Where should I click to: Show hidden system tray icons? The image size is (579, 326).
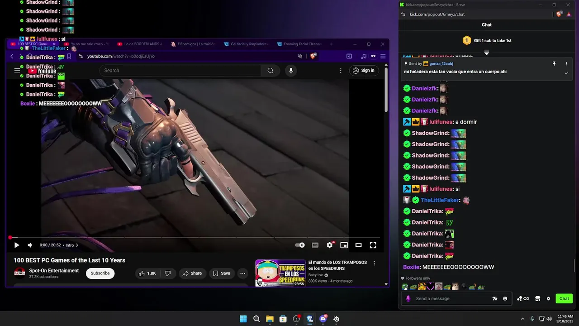[x=522, y=319]
